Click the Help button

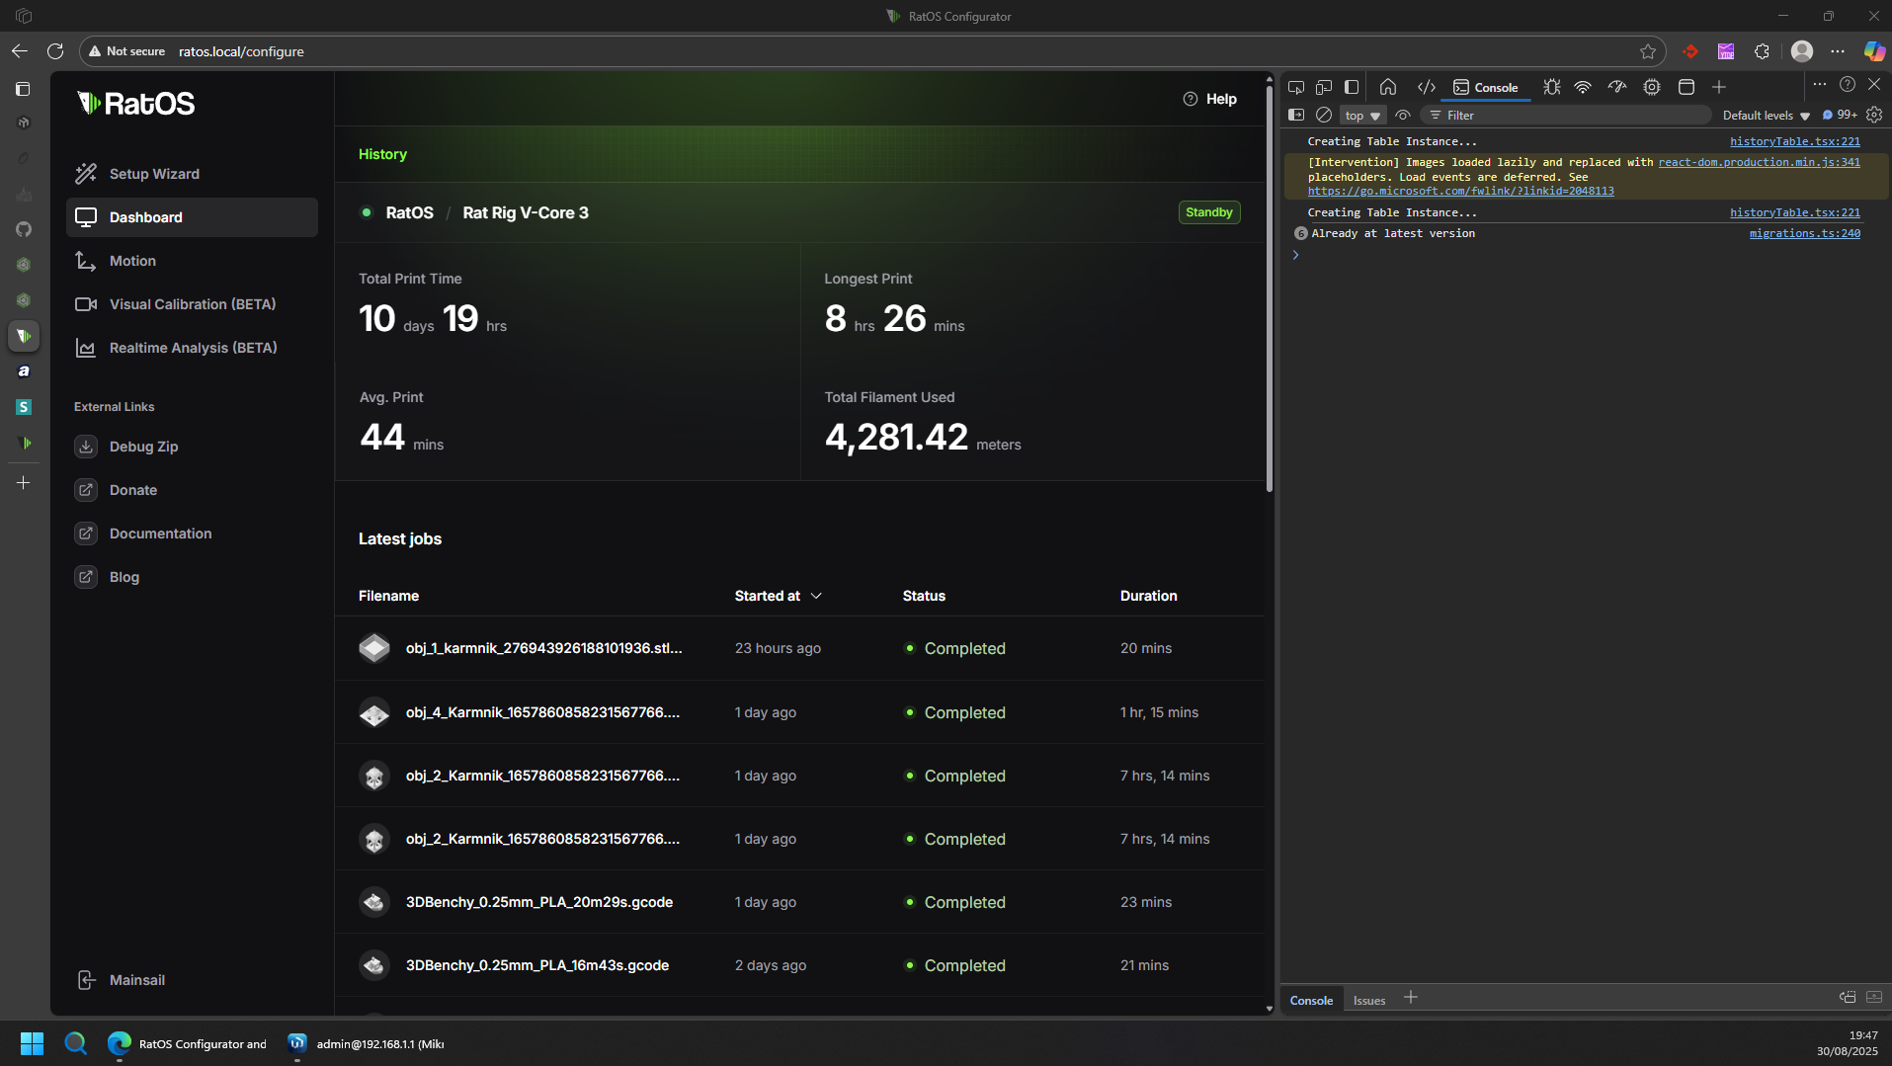(1210, 99)
